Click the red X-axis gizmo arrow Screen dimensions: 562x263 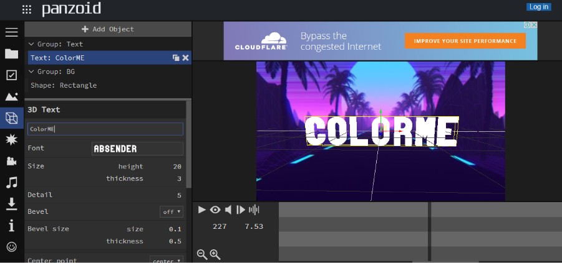(x=400, y=131)
